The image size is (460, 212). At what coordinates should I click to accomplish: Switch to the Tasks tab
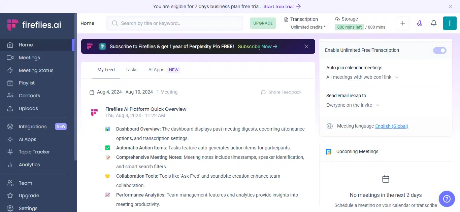131,70
